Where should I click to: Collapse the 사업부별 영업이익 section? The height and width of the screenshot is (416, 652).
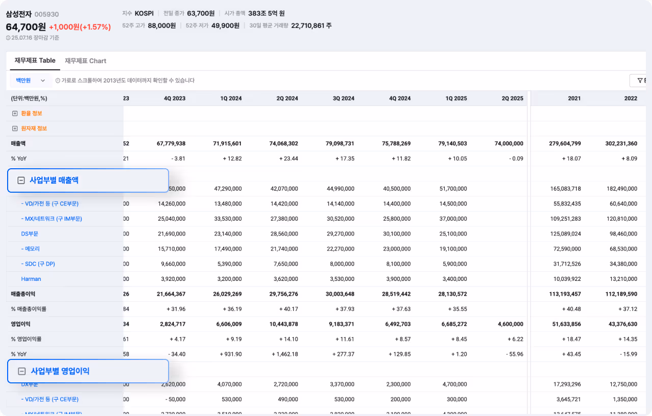[22, 371]
